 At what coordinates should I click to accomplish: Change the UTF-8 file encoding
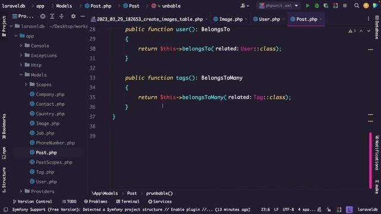pos(288,209)
